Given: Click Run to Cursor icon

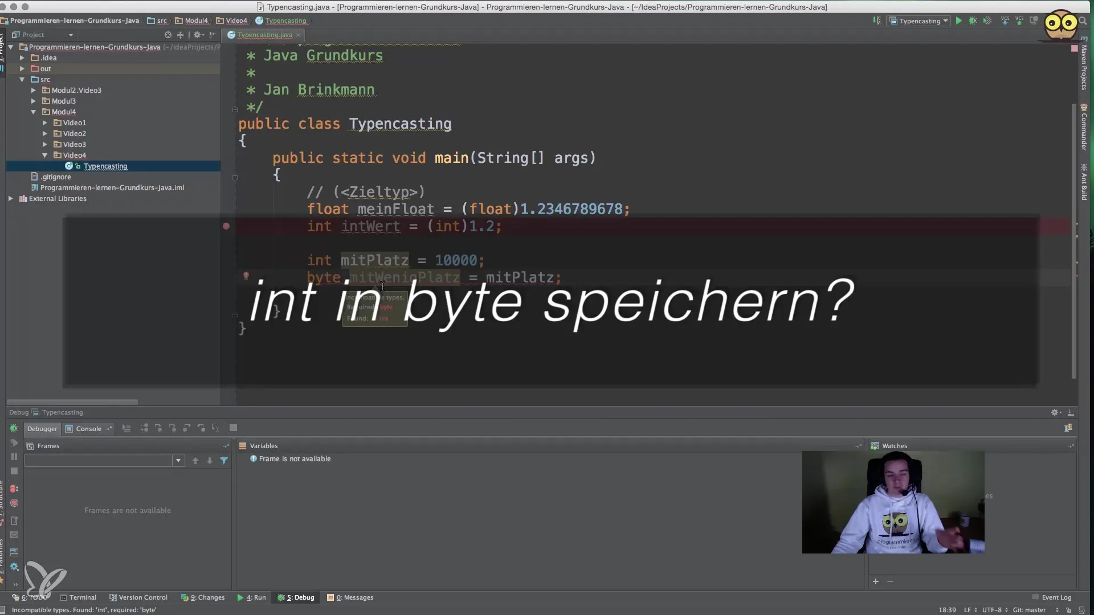Looking at the screenshot, I should pos(215,428).
